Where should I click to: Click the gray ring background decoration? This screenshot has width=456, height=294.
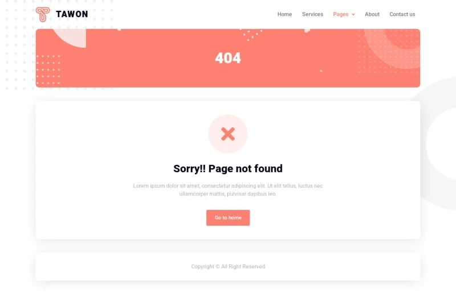tap(436, 144)
